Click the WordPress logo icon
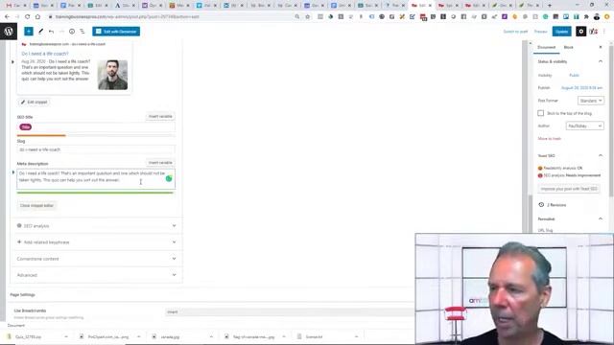 pos(9,32)
